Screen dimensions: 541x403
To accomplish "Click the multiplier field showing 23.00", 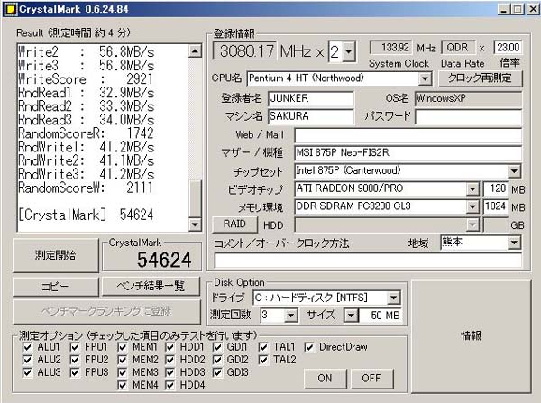I will pyautogui.click(x=508, y=48).
